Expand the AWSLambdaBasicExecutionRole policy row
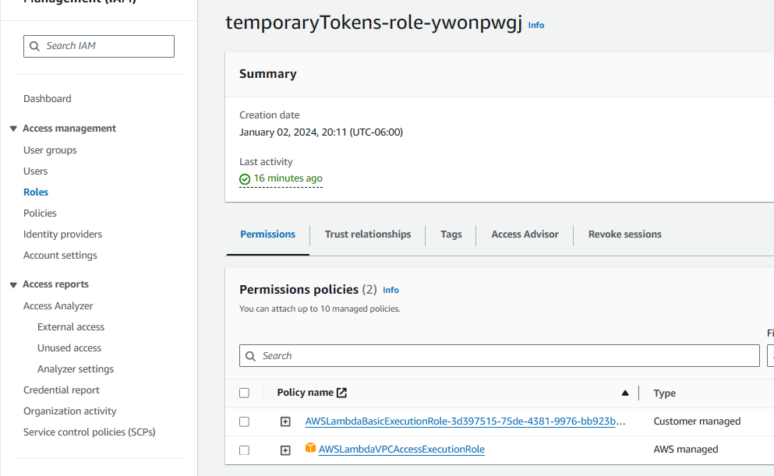 pyautogui.click(x=285, y=421)
